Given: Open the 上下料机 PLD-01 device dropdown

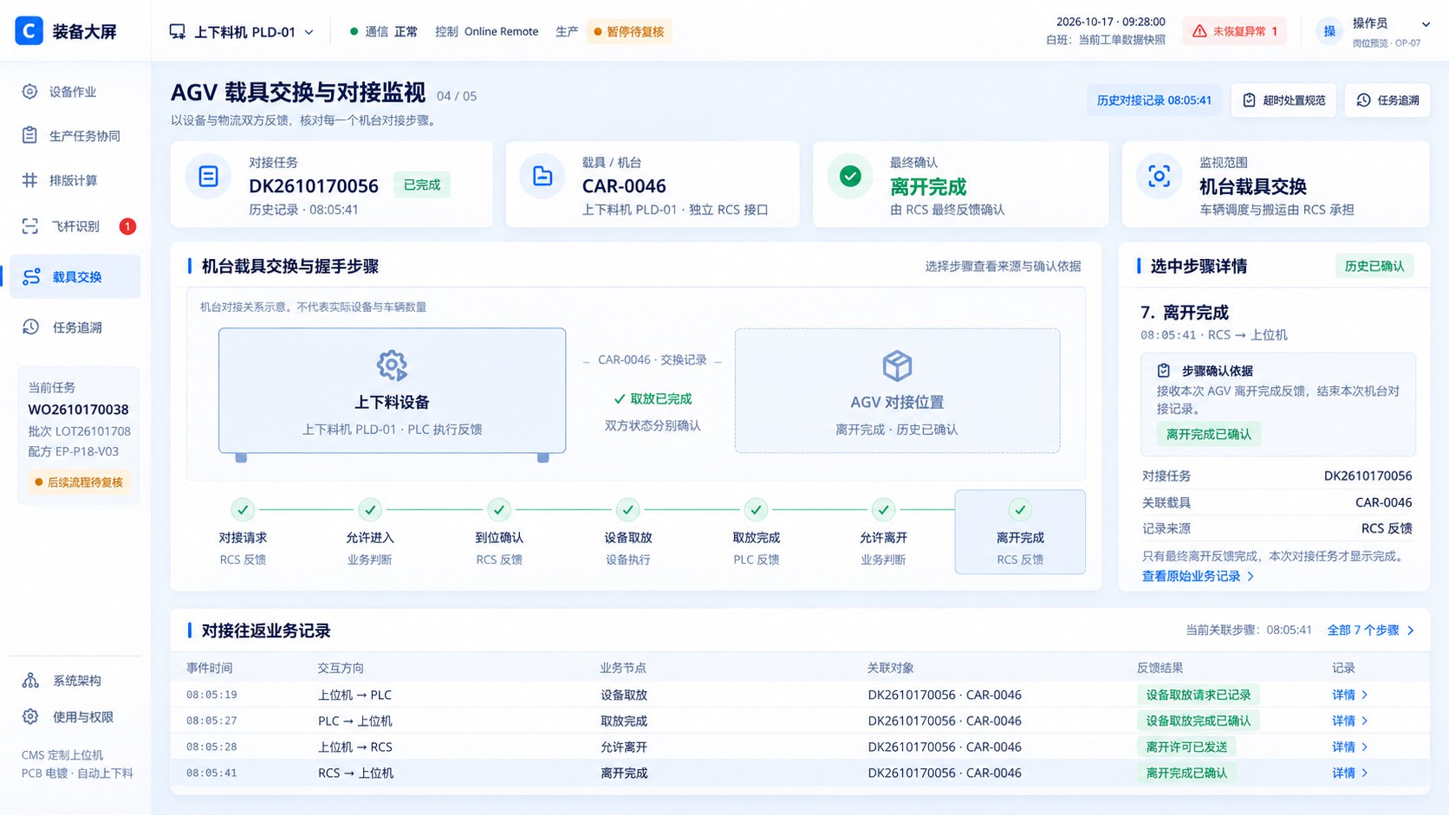Looking at the screenshot, I should coord(242,32).
